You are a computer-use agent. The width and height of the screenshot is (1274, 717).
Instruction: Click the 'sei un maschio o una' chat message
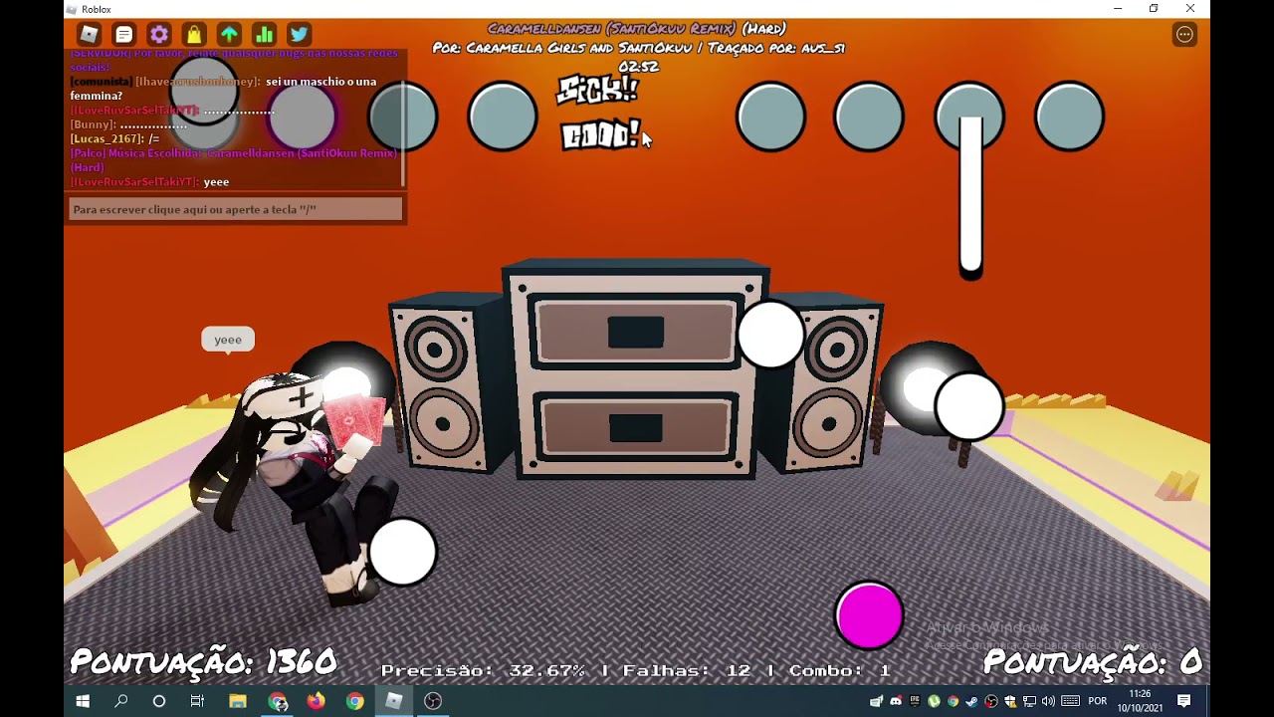click(x=223, y=89)
